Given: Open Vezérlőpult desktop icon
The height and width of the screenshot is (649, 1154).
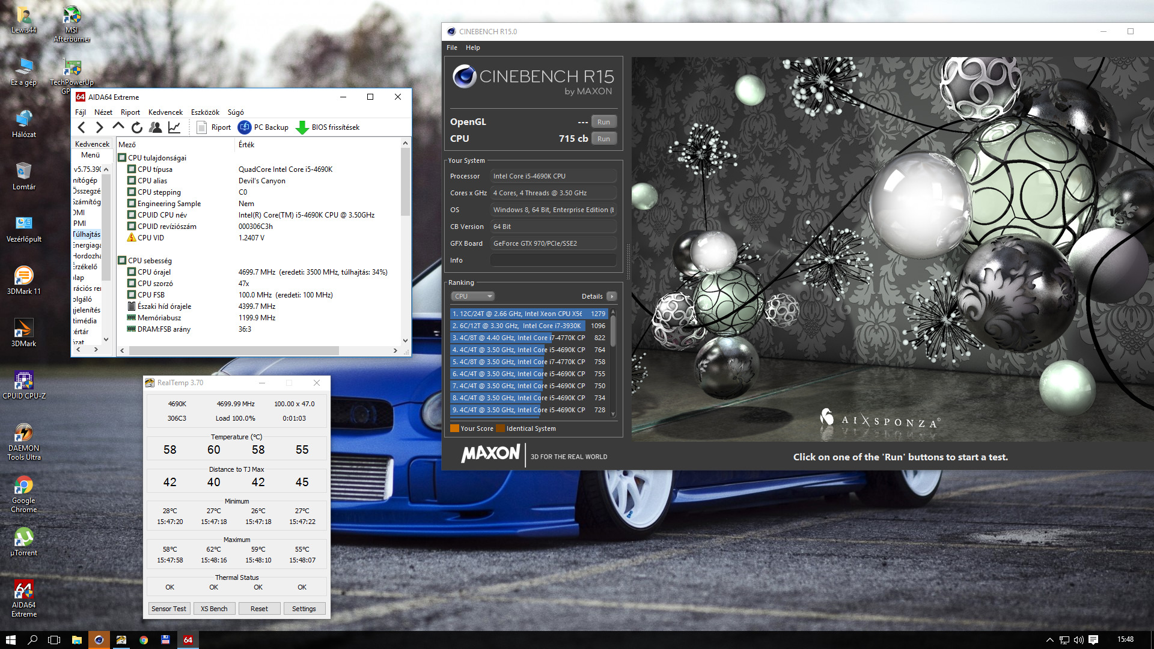Looking at the screenshot, I should click(x=23, y=228).
